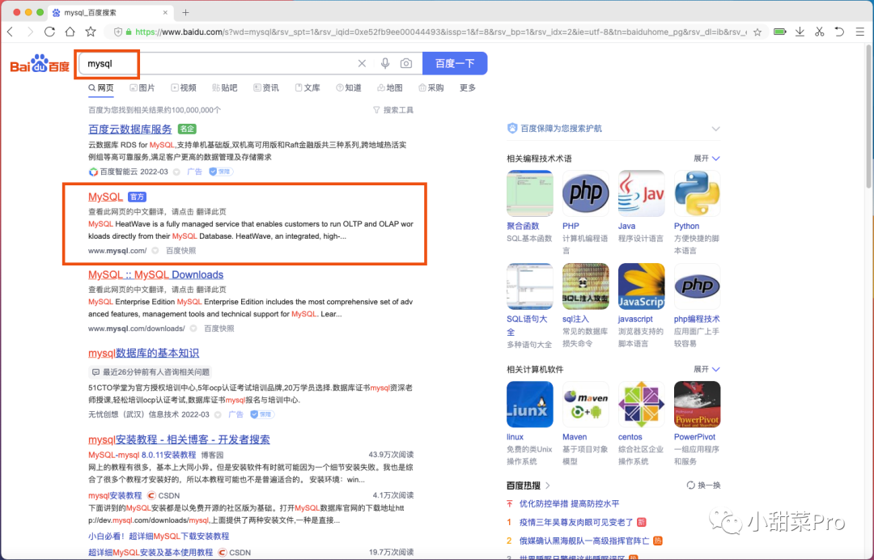The image size is (874, 560).
Task: Open MySQL :: MySQL Downloads result
Action: point(155,274)
